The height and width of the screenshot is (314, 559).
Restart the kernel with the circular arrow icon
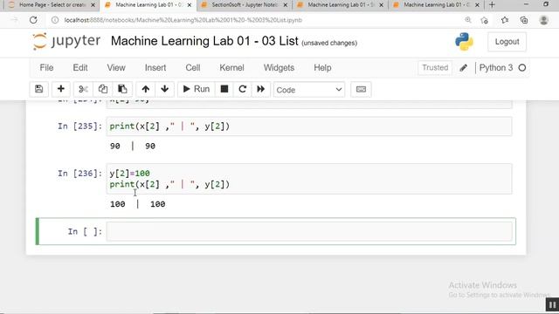click(x=243, y=89)
